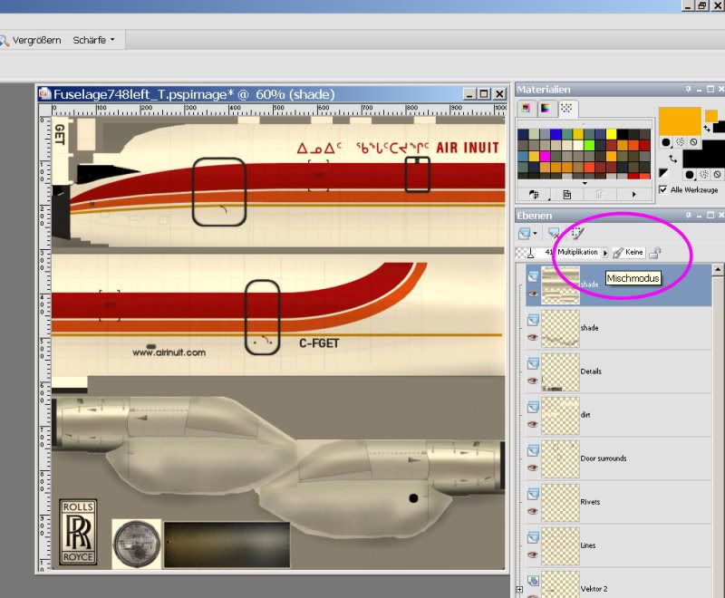Click the delete swatch trash icon
This screenshot has height=598, width=725.
pyautogui.click(x=599, y=195)
